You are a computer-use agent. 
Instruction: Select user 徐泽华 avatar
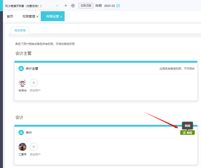click(22, 83)
